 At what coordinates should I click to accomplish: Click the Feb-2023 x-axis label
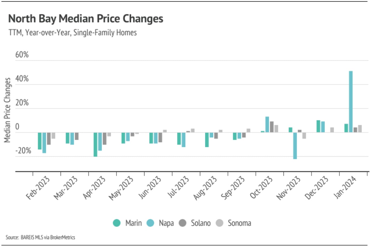38,188
